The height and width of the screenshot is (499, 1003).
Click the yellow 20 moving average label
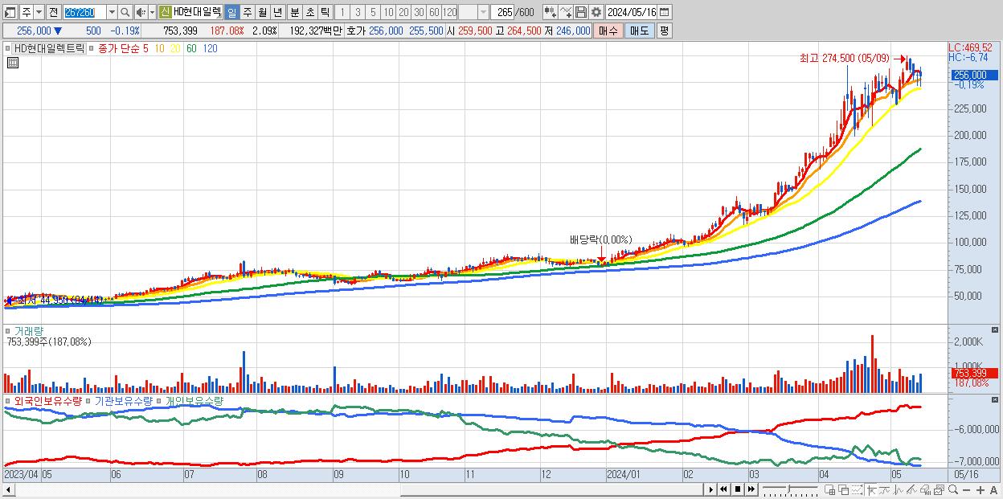point(174,48)
